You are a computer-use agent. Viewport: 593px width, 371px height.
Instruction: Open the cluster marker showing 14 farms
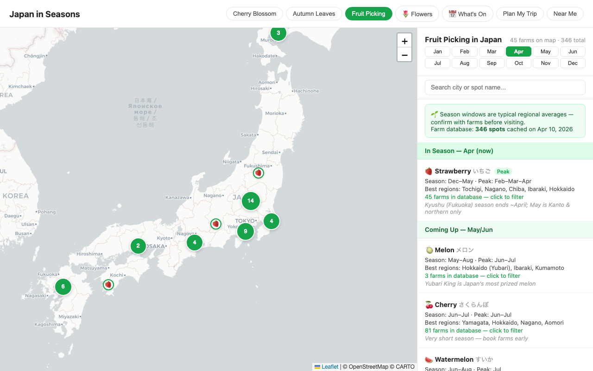click(x=251, y=201)
